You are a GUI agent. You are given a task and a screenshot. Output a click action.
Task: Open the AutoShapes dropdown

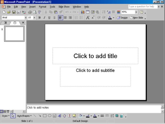[24, 116]
